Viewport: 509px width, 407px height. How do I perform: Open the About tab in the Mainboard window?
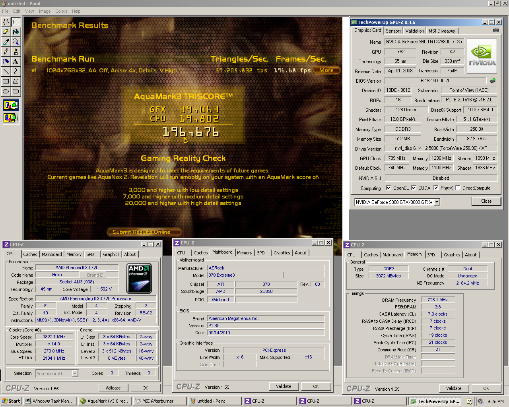[x=301, y=253]
